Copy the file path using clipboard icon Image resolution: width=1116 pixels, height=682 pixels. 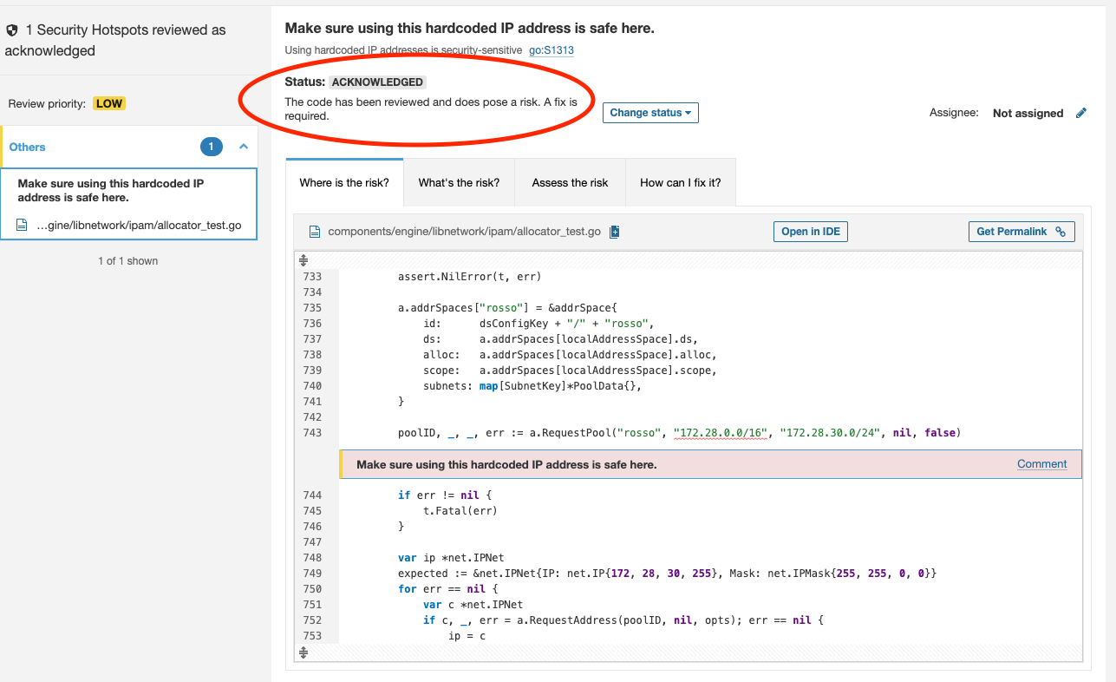pyautogui.click(x=614, y=232)
